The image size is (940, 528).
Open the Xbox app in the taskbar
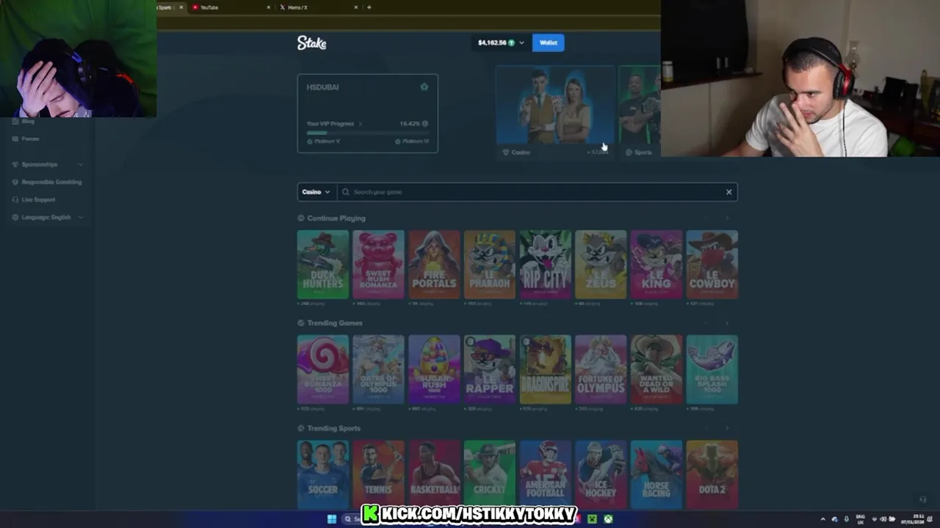coord(608,519)
